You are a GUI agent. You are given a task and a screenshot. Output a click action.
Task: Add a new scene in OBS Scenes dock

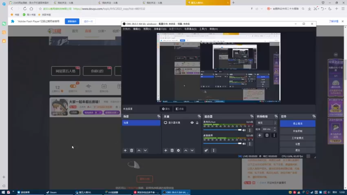125,150
